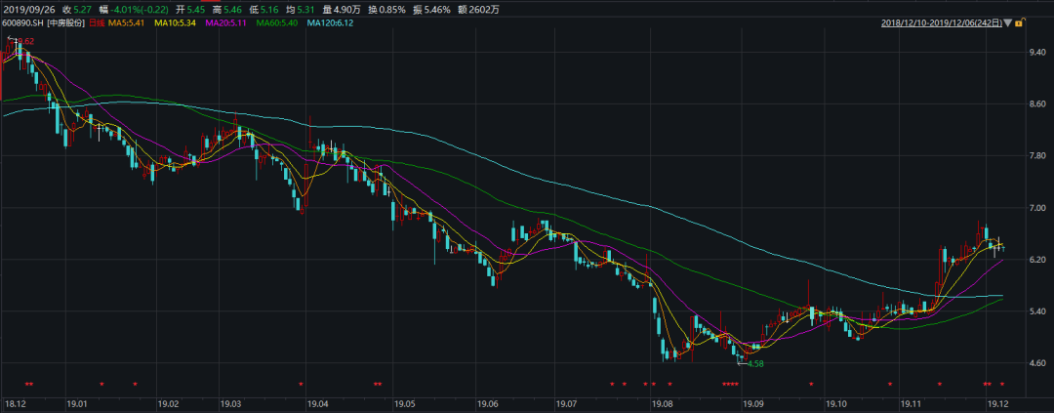The height and width of the screenshot is (413, 1054).
Task: Click the 2019/09/26 date in header
Action: click(x=25, y=7)
